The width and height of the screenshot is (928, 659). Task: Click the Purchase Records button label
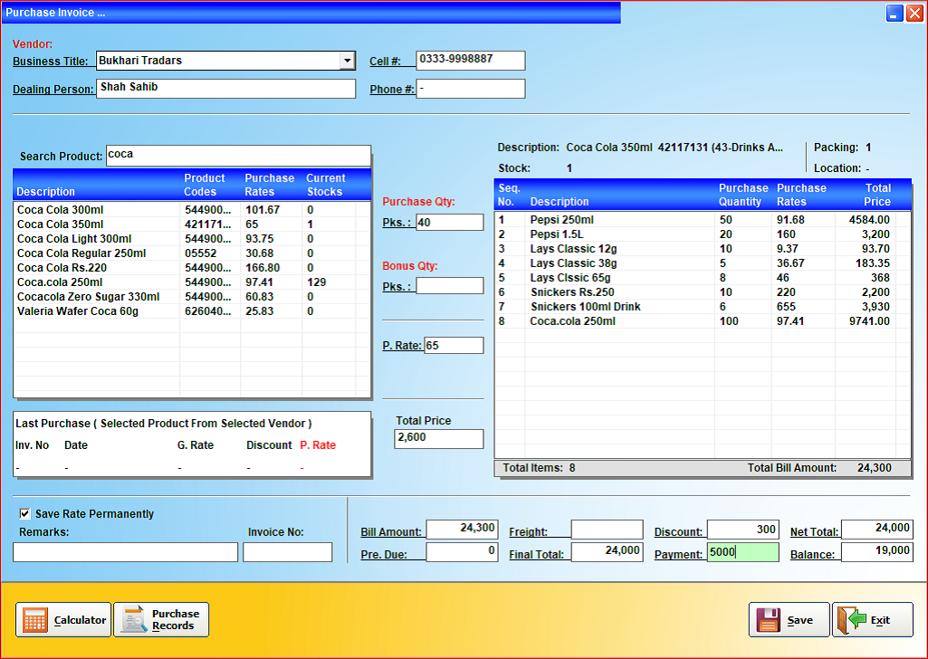pyautogui.click(x=175, y=619)
